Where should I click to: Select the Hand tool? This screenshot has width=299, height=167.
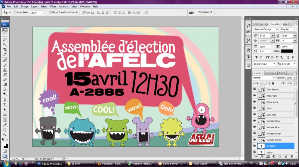(5, 130)
